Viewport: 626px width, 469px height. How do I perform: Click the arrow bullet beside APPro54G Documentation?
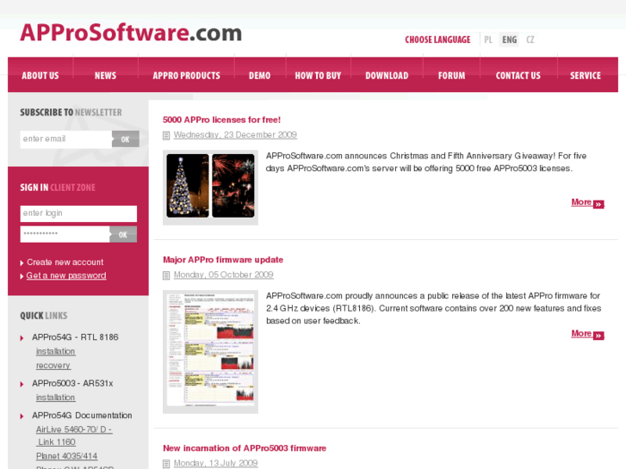tap(22, 417)
